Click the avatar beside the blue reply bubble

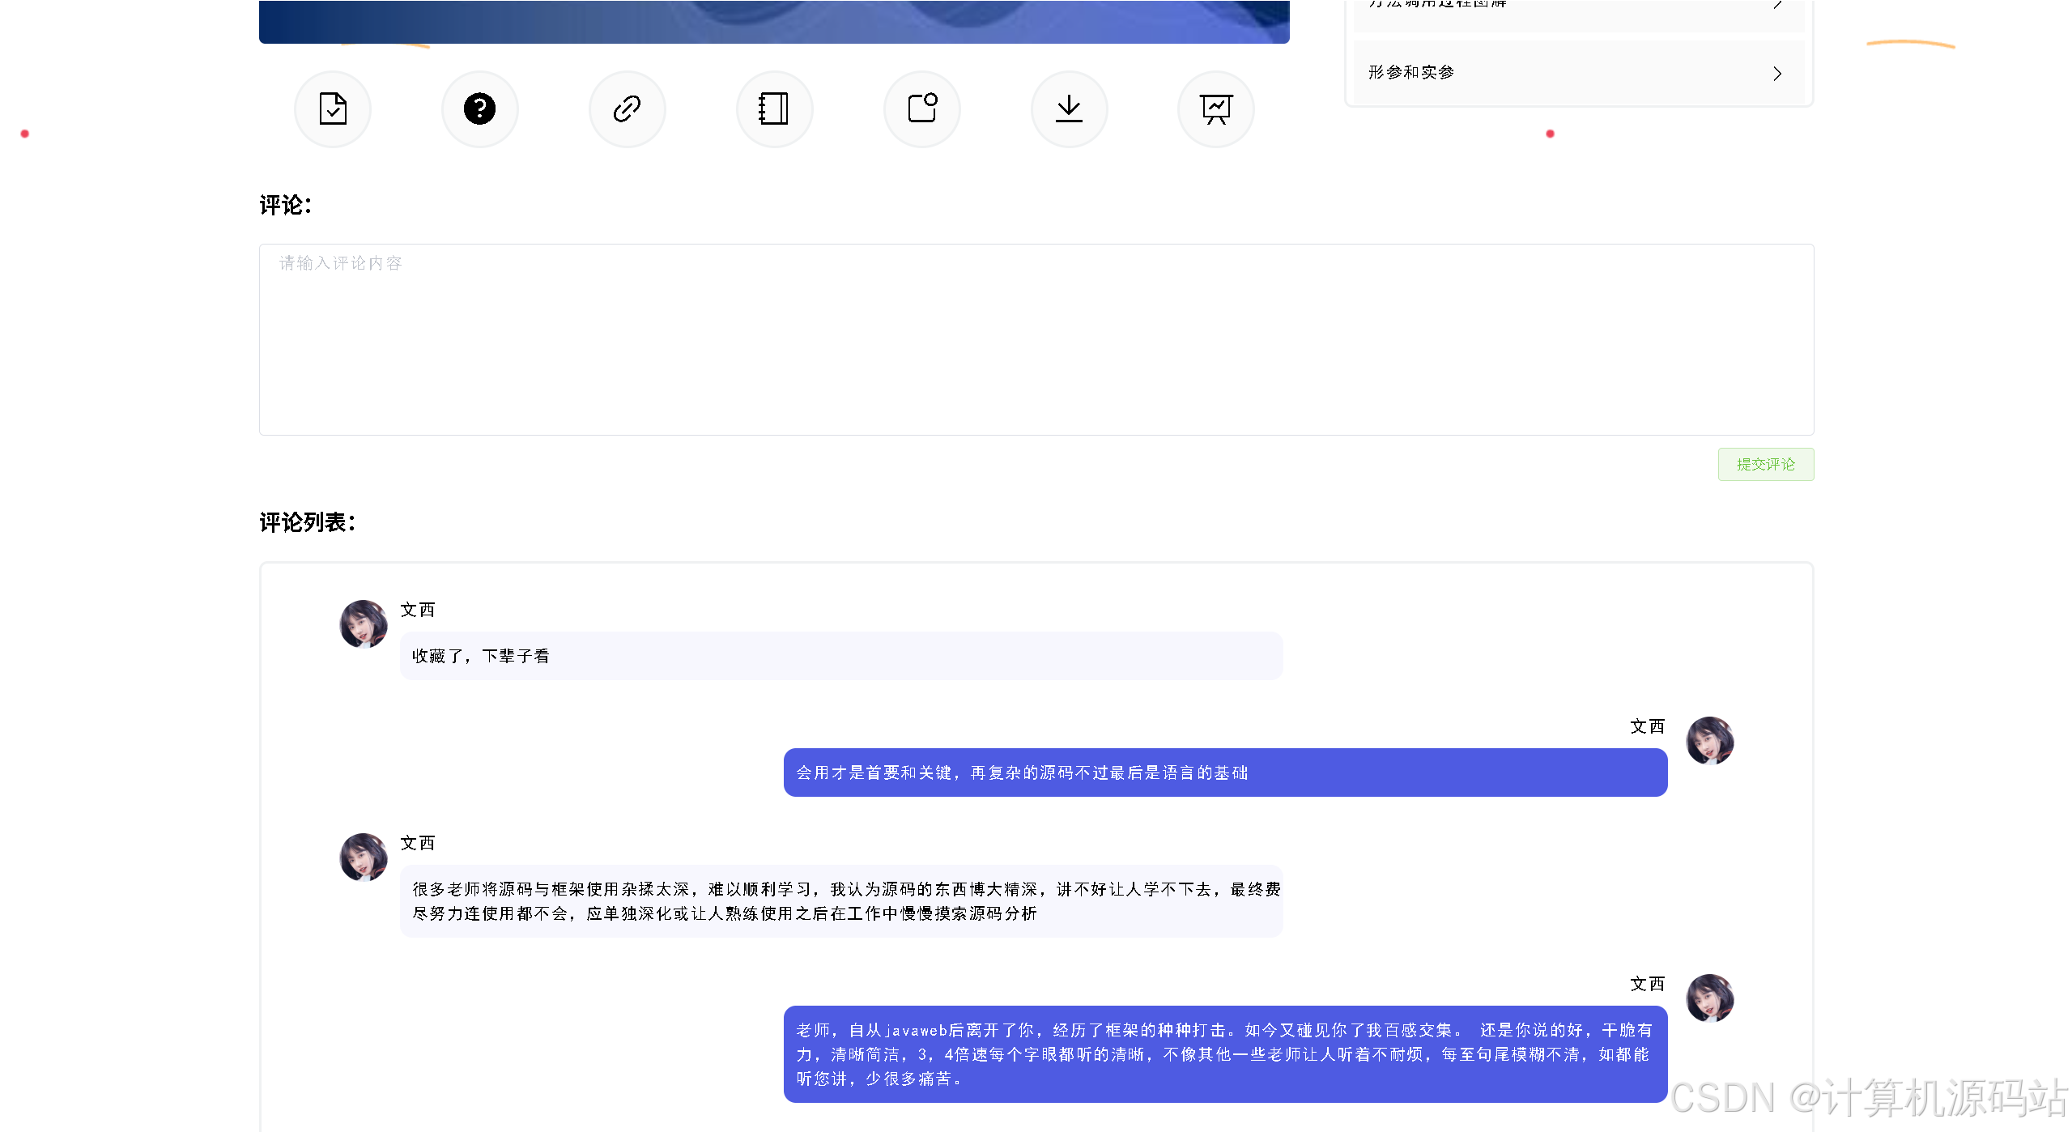[1710, 741]
